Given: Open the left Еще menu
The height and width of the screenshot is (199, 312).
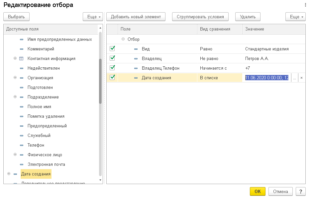Looking at the screenshot, I should point(92,17).
